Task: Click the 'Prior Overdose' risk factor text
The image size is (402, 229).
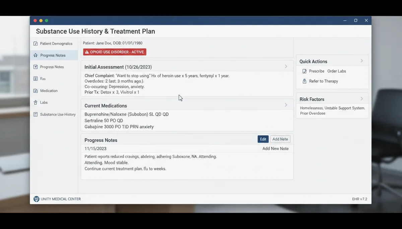Action: 313,113
